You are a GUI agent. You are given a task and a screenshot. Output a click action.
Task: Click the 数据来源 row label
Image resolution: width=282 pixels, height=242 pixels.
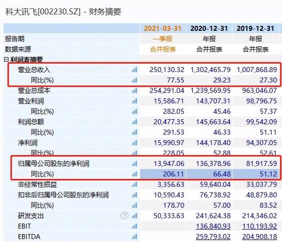18,50
